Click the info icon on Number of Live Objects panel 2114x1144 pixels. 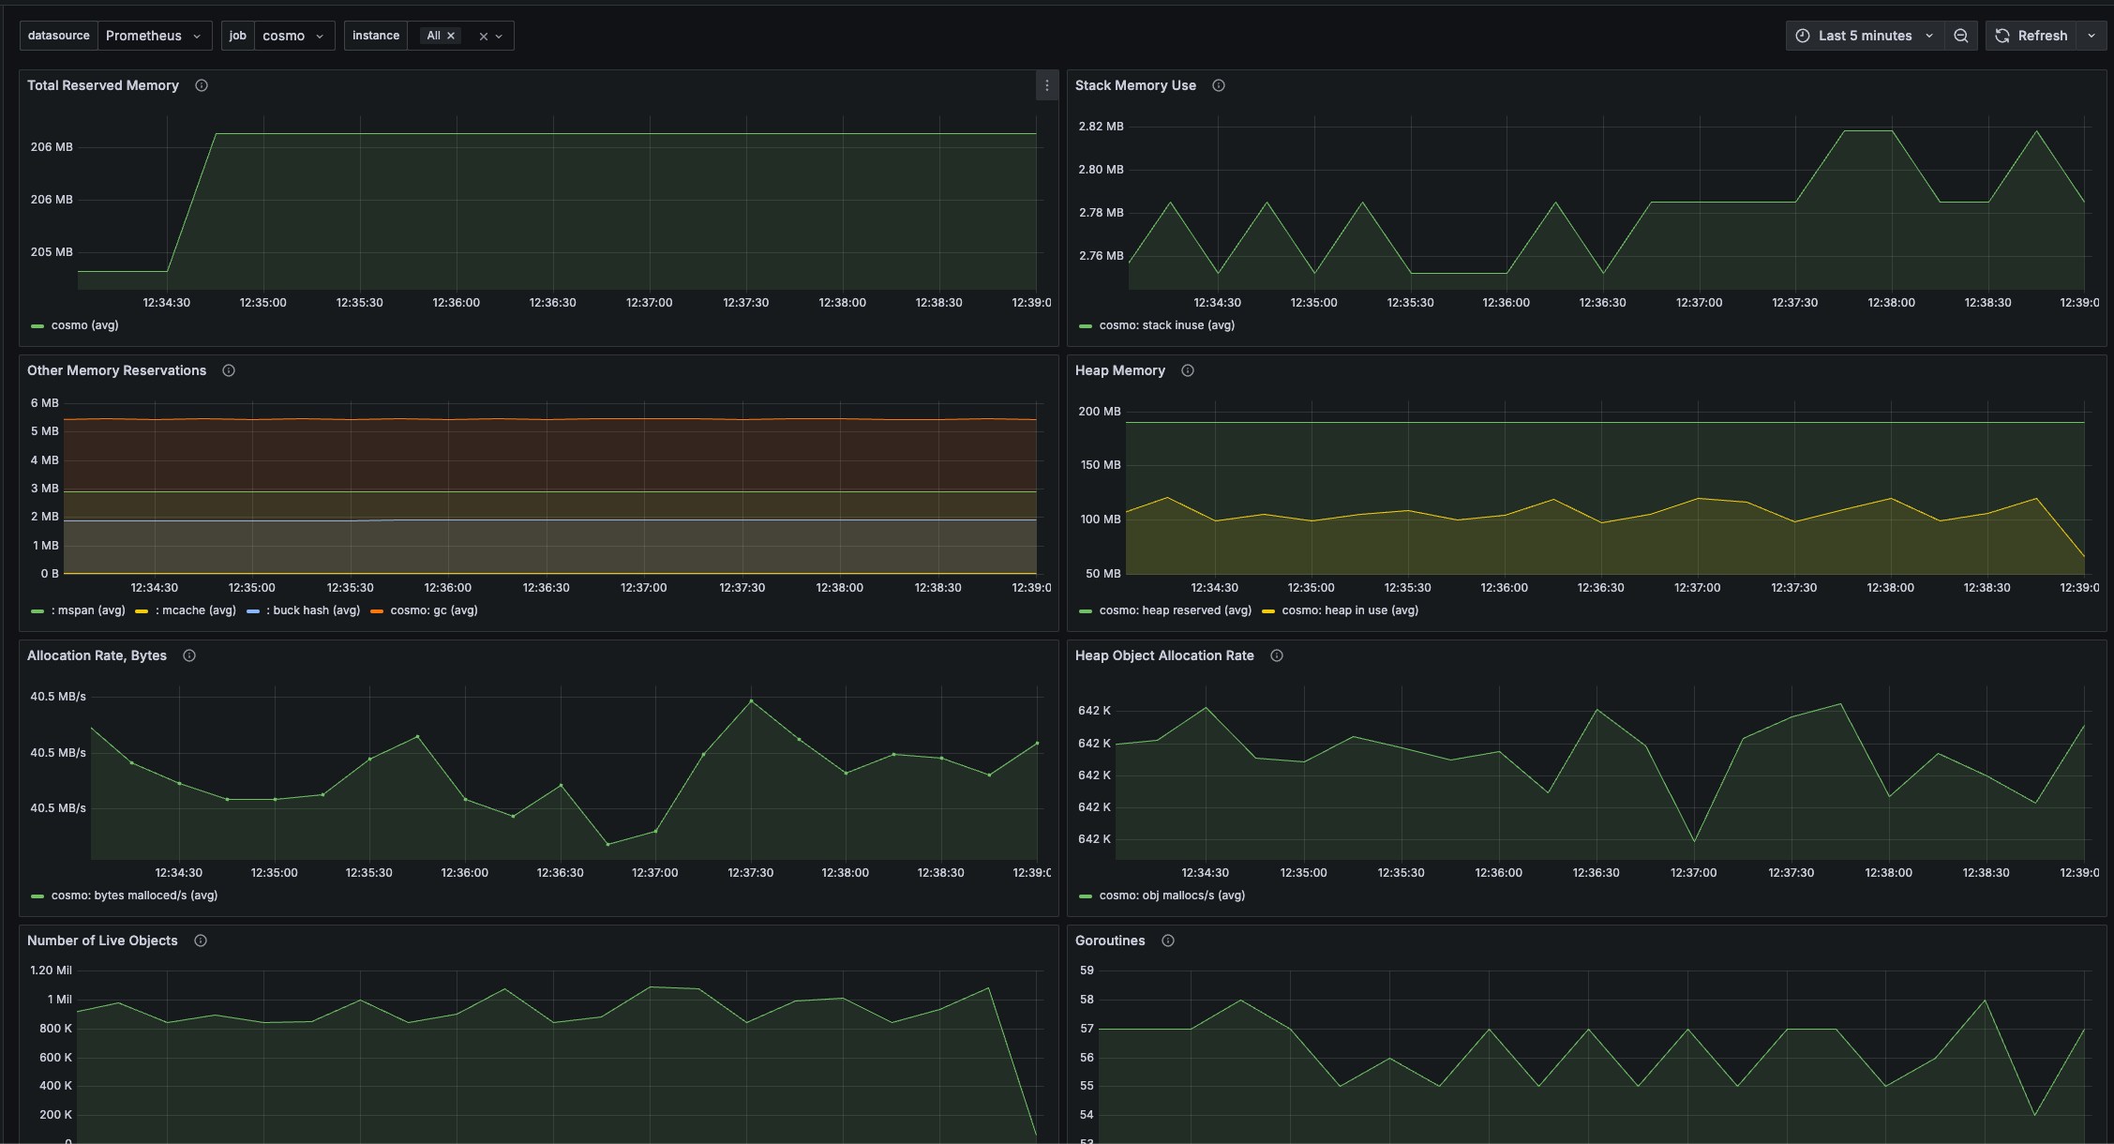(x=200, y=940)
